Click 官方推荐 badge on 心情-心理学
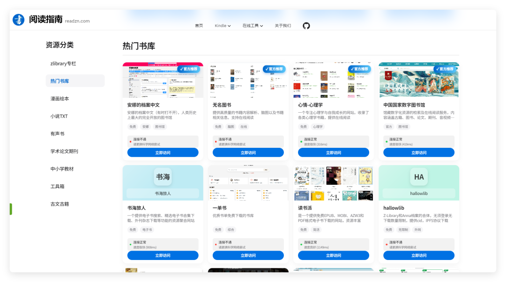 tap(359, 69)
